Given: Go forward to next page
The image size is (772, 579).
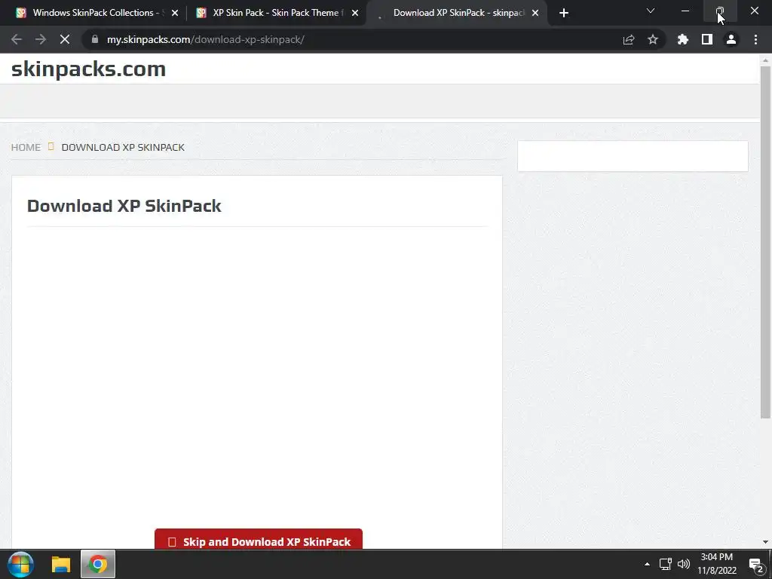Looking at the screenshot, I should (41, 39).
